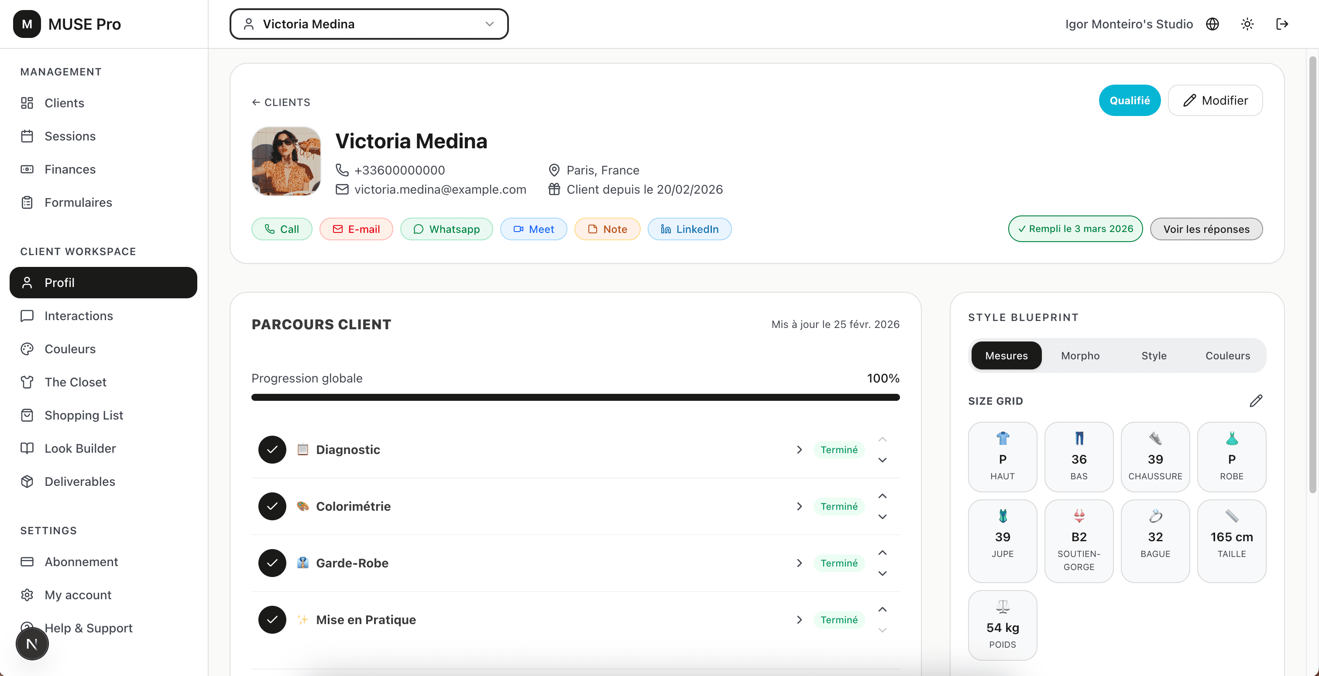Move Mise en Pratique step up
This screenshot has width=1319, height=676.
click(882, 609)
